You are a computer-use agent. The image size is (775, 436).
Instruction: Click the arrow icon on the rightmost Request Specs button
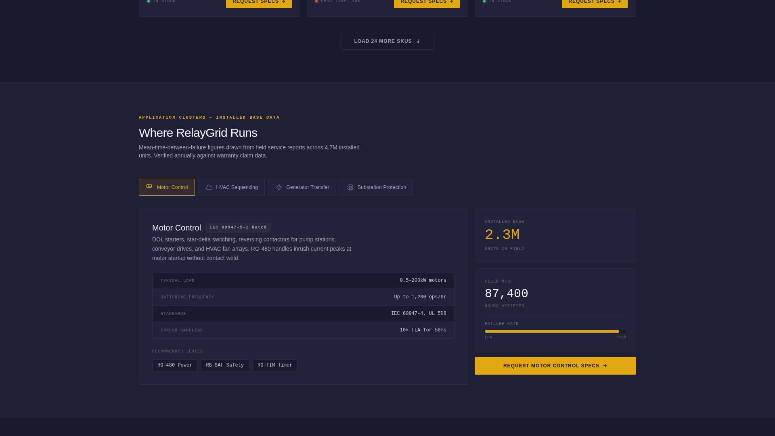(x=619, y=2)
